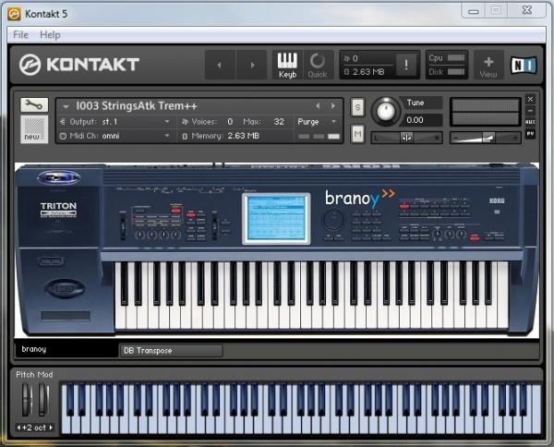Click the Max voices value 32
Viewport: 554px width, 447px height.
[x=279, y=122]
